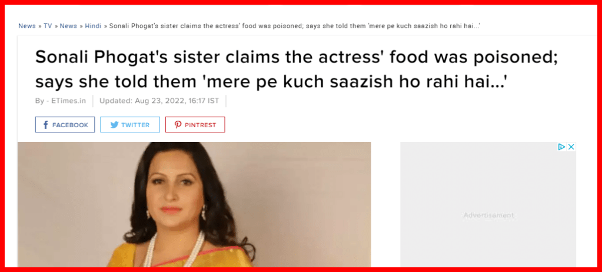Share the story using TWITTER label
Image resolution: width=602 pixels, height=272 pixels.
(135, 125)
